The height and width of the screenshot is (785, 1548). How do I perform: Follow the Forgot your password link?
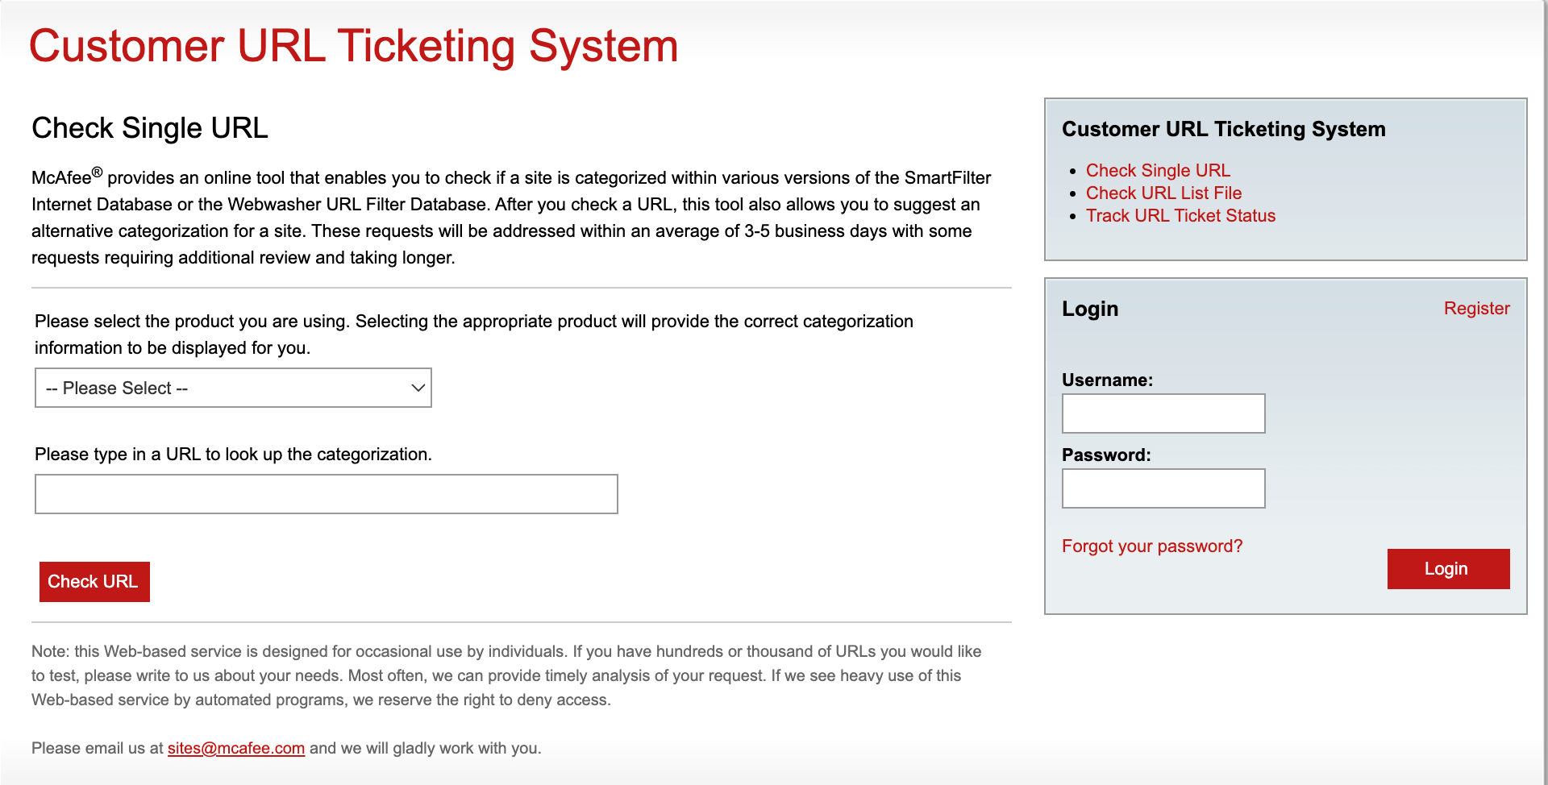click(1151, 546)
